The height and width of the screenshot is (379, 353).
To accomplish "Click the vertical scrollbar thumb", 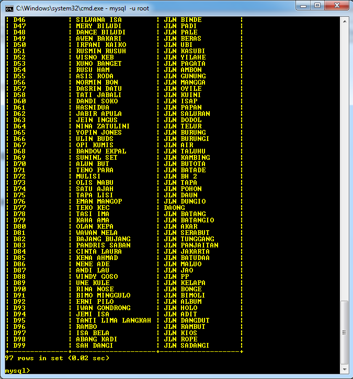I will point(345,333).
